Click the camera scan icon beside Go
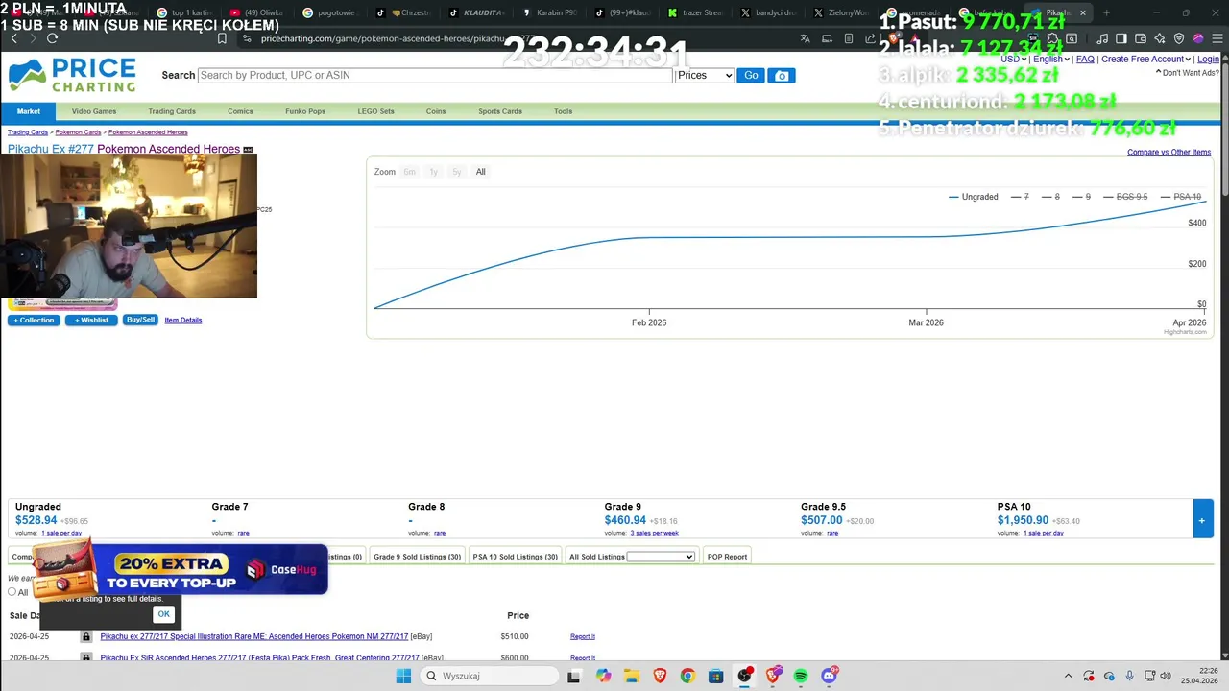The height and width of the screenshot is (691, 1229). tap(782, 76)
